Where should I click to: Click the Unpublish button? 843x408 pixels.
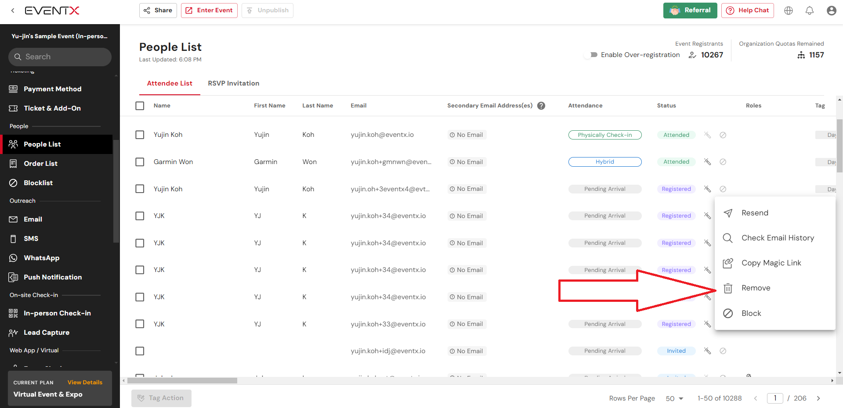click(x=268, y=11)
